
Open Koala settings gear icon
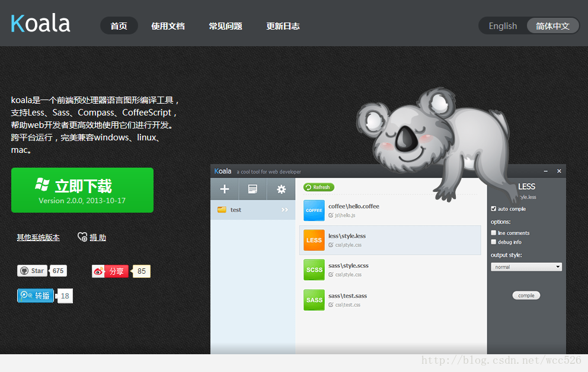281,189
